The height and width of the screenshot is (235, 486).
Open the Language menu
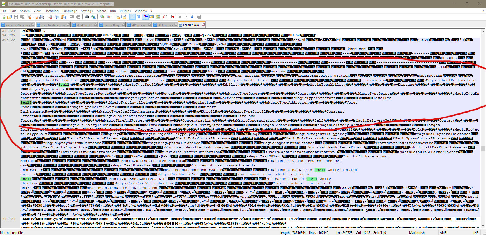coord(70,11)
